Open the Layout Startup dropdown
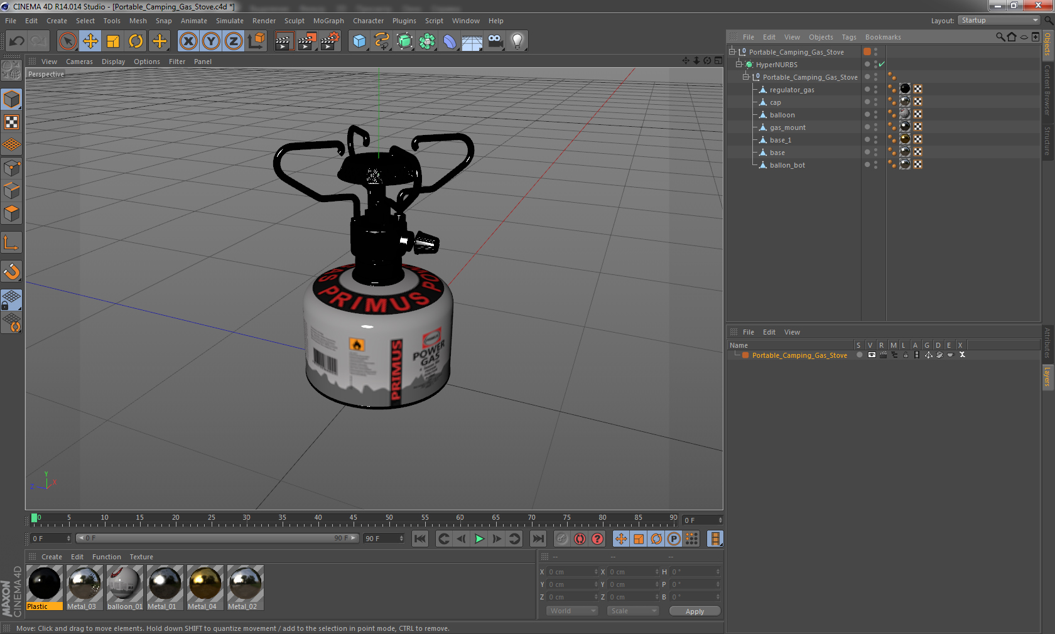 pos(999,20)
